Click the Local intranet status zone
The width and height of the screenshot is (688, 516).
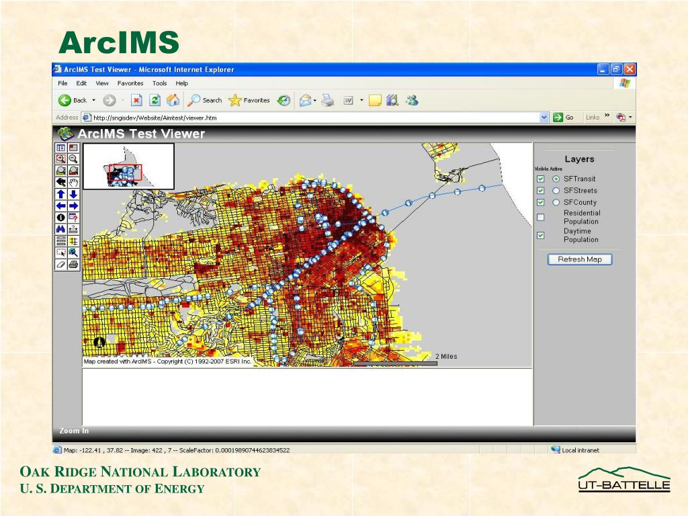pyautogui.click(x=575, y=449)
